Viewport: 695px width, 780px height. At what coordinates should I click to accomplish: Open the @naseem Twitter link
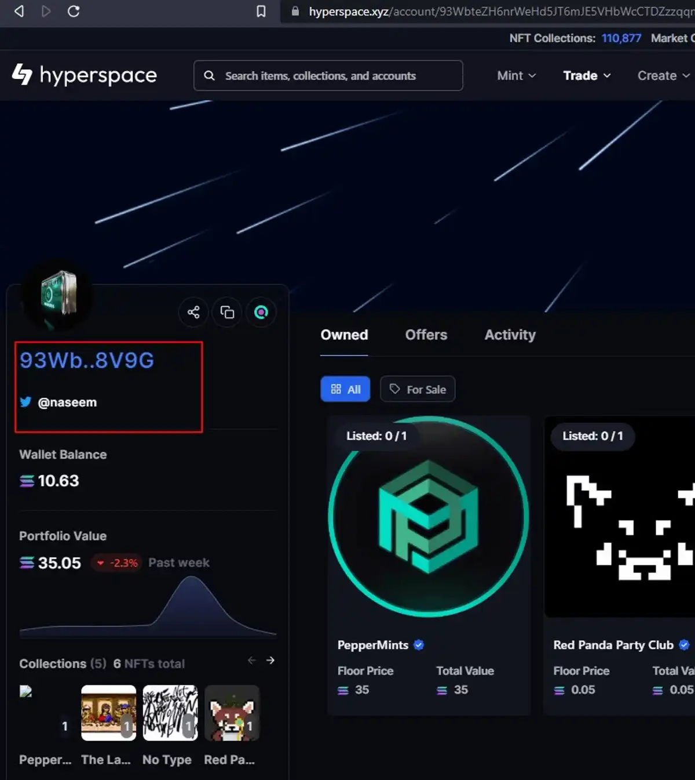(67, 402)
